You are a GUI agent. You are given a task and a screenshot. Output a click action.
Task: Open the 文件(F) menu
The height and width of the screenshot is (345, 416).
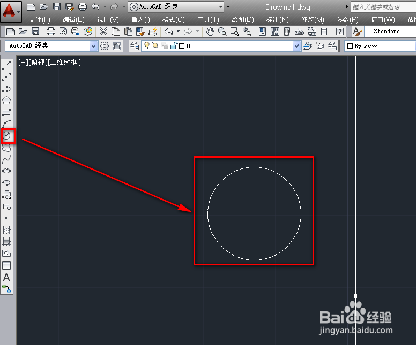39,20
